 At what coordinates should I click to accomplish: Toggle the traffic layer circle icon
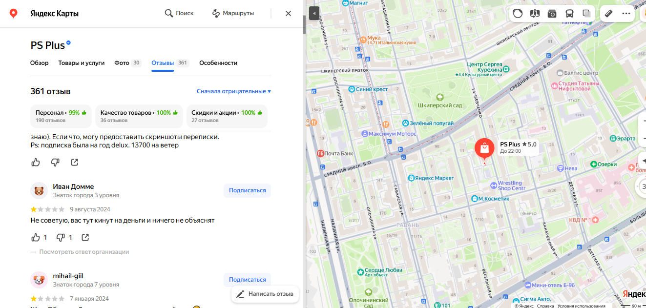coord(518,14)
